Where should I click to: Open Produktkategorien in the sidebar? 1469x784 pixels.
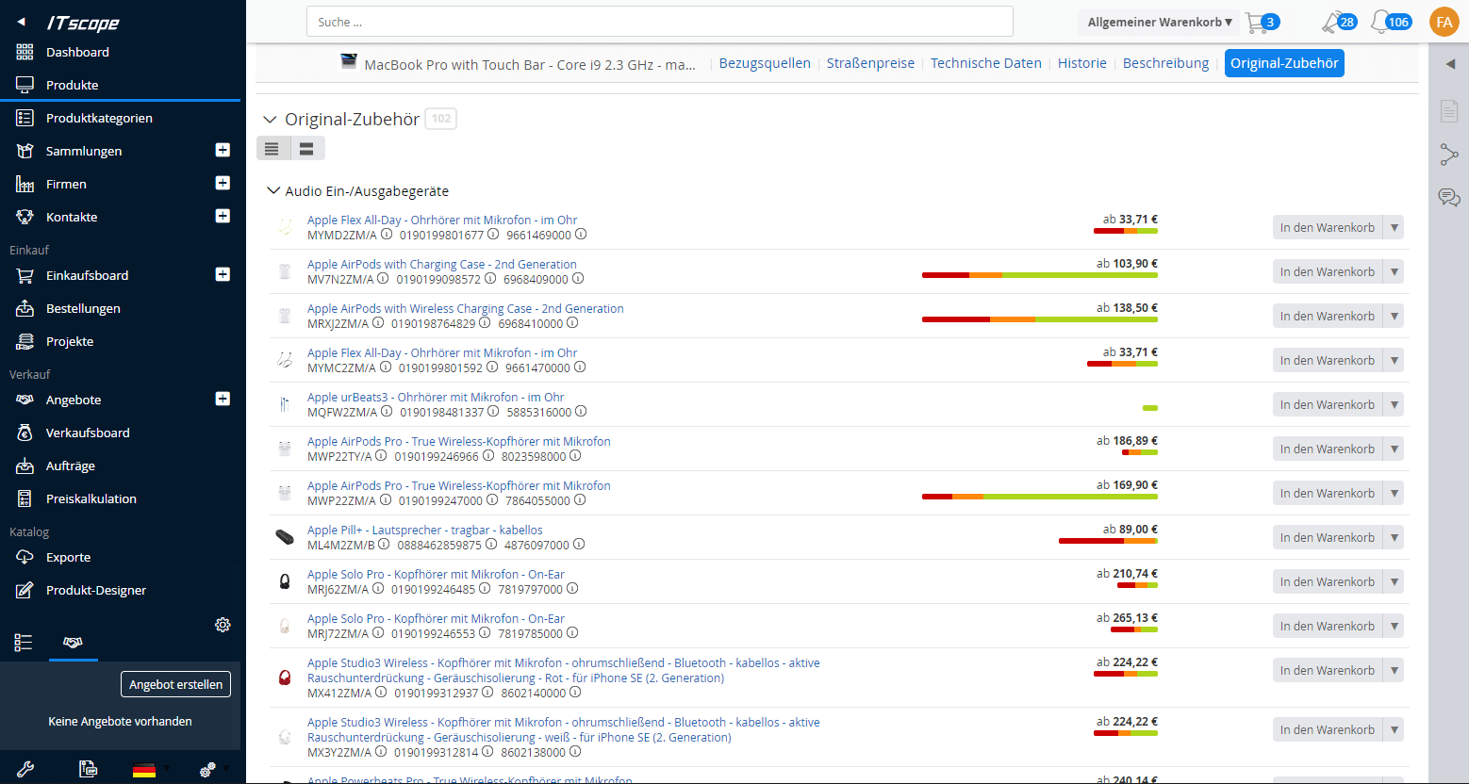click(99, 118)
